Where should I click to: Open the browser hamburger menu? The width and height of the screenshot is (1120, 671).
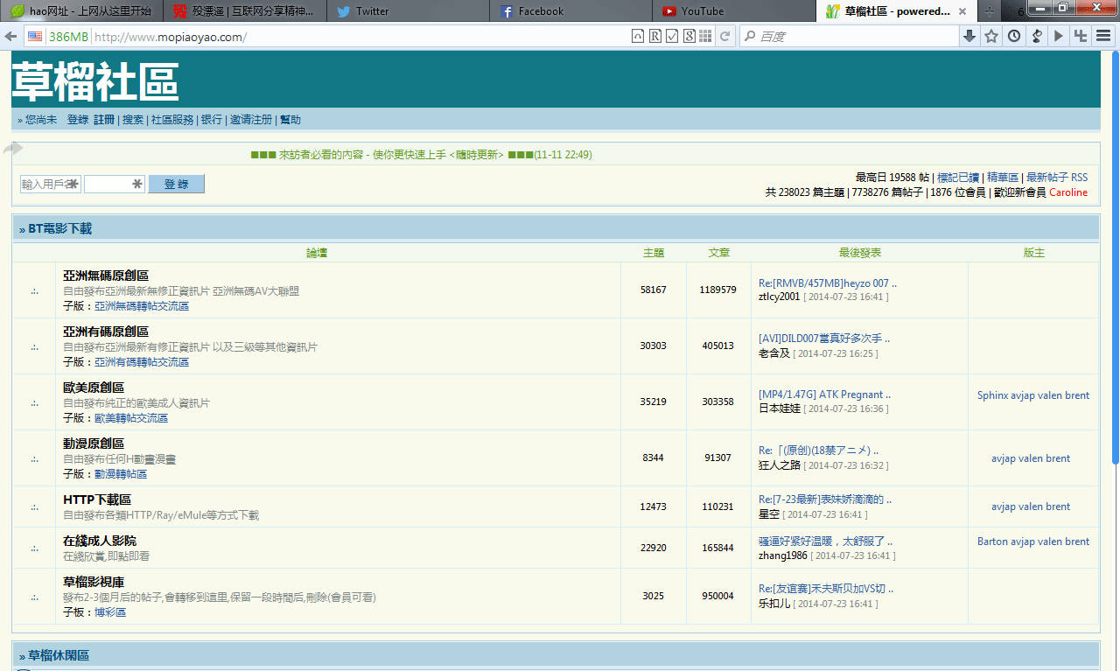point(1103,37)
